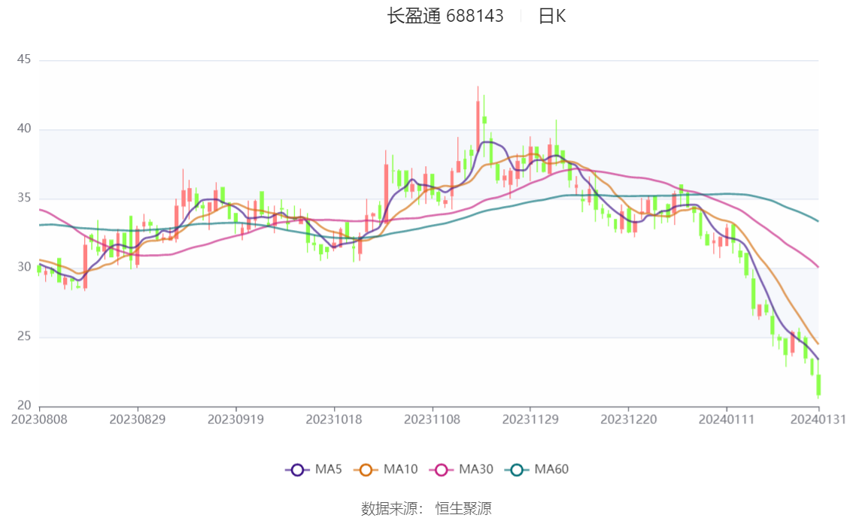
Task: Click the x-axis date 20231220
Action: click(628, 420)
